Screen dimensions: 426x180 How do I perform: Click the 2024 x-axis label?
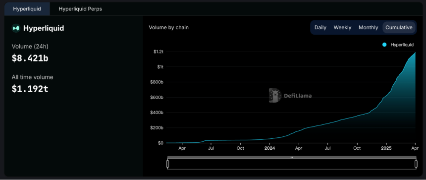pos(269,148)
